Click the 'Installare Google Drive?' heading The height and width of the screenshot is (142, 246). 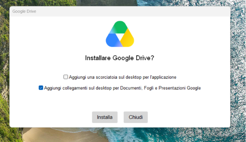[120, 58]
